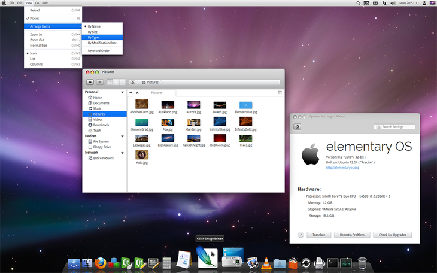437x273 pixels.
Task: Open the user account menu in top bar
Action: [x=424, y=3]
